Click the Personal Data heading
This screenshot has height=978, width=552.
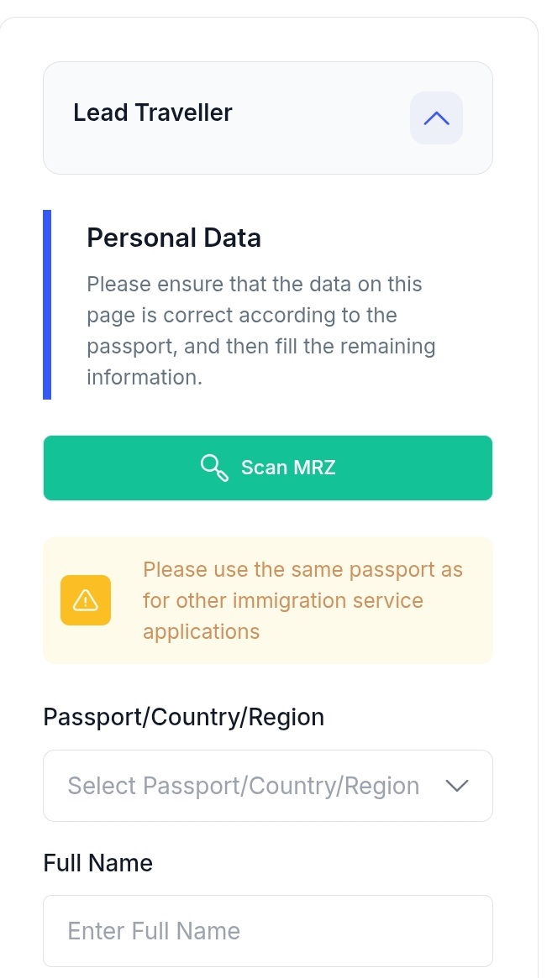(x=174, y=238)
